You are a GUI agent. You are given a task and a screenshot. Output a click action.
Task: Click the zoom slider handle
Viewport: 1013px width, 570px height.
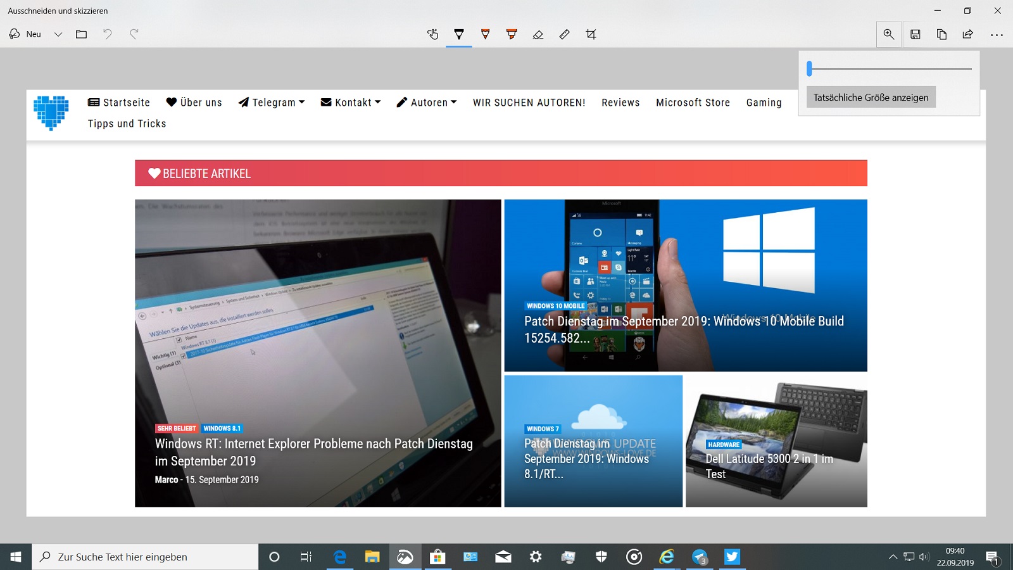click(x=809, y=68)
